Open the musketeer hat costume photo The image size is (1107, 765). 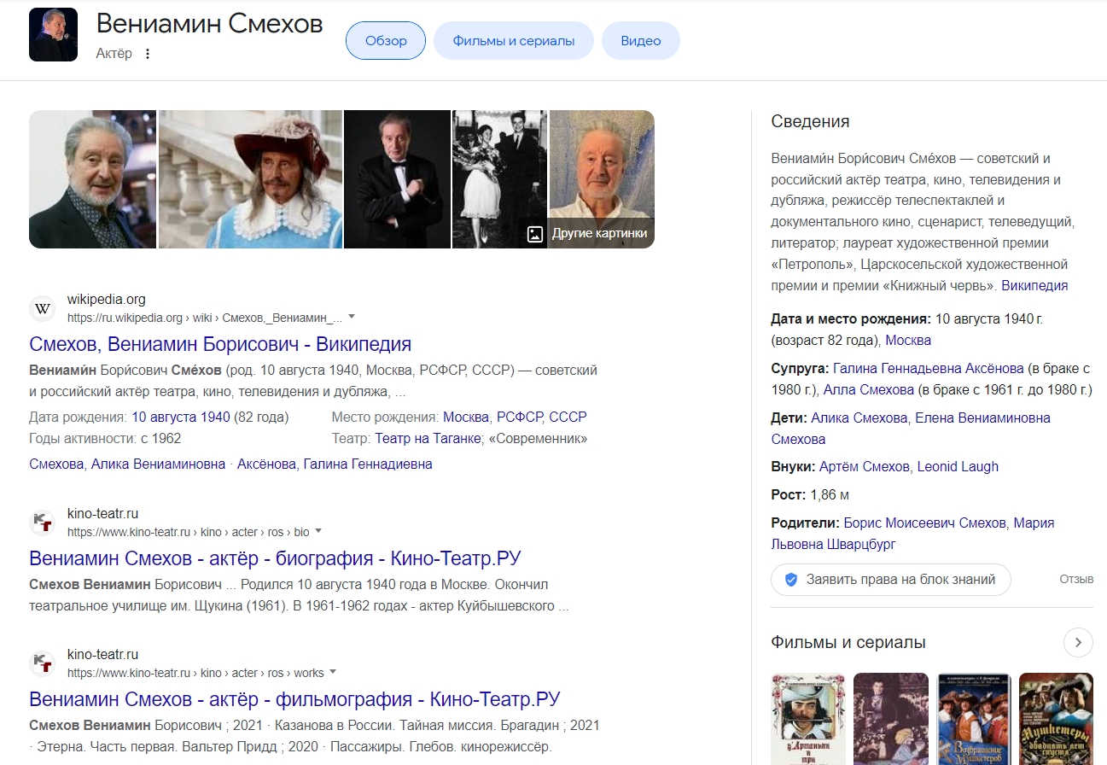[x=250, y=179]
